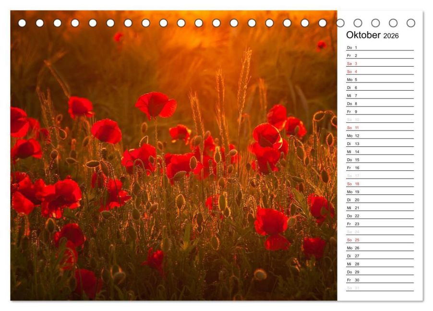
Task: Click the Fr 23 entry
Action: click(x=380, y=224)
